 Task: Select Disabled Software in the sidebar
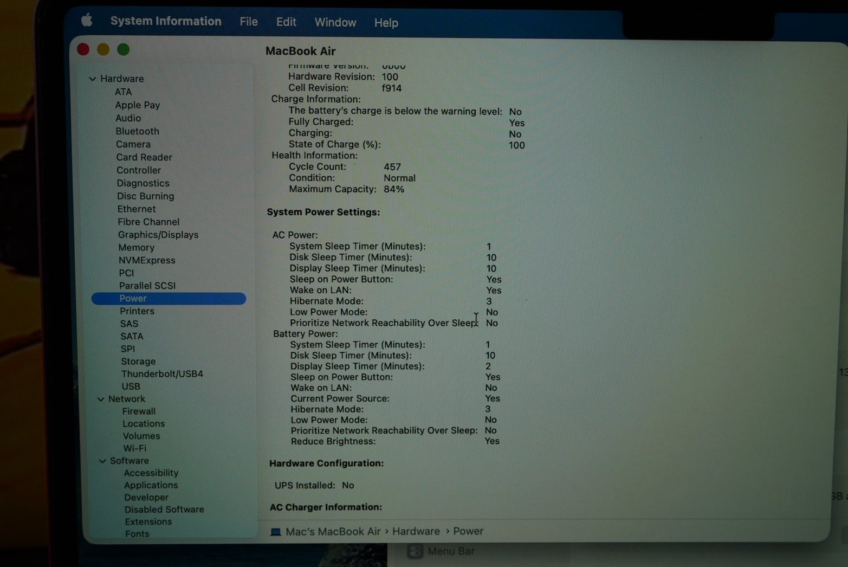pos(164,510)
